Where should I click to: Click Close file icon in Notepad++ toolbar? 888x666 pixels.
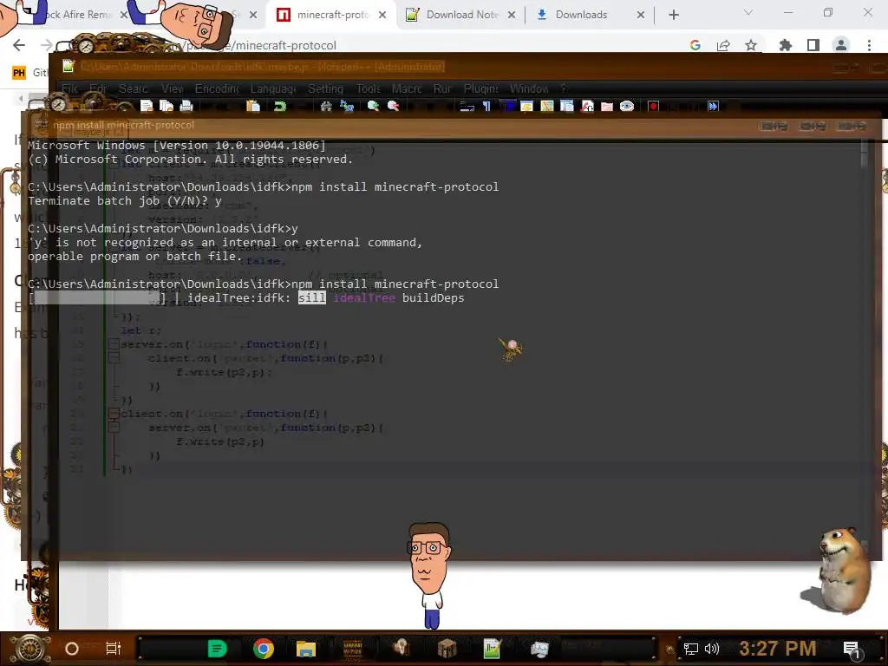pos(147,106)
